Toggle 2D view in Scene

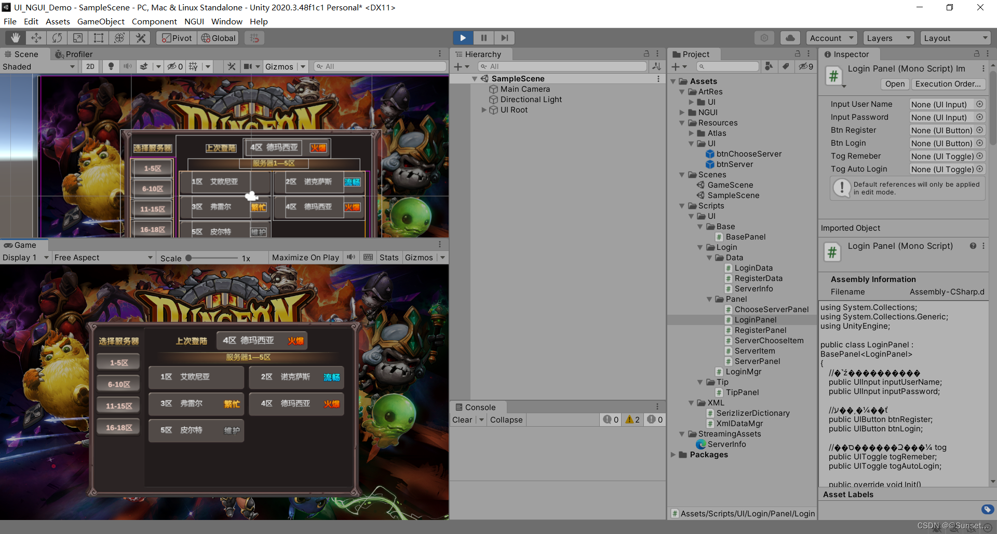[90, 66]
